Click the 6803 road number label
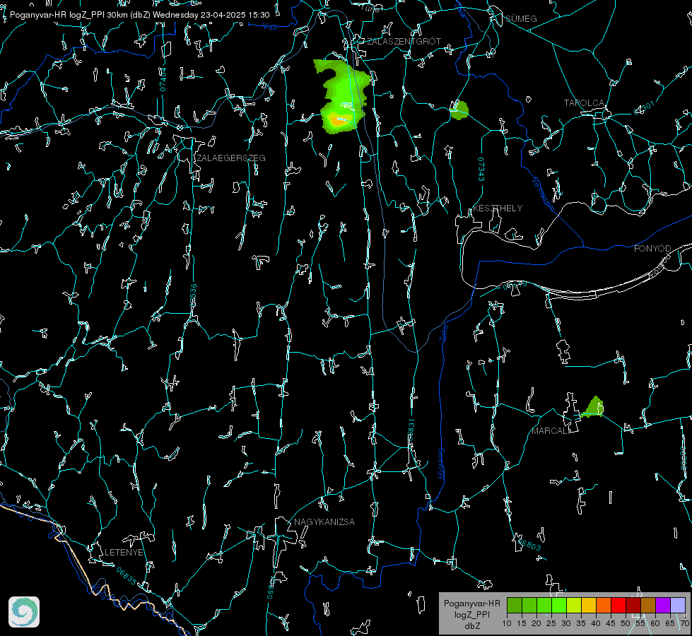 point(530,545)
